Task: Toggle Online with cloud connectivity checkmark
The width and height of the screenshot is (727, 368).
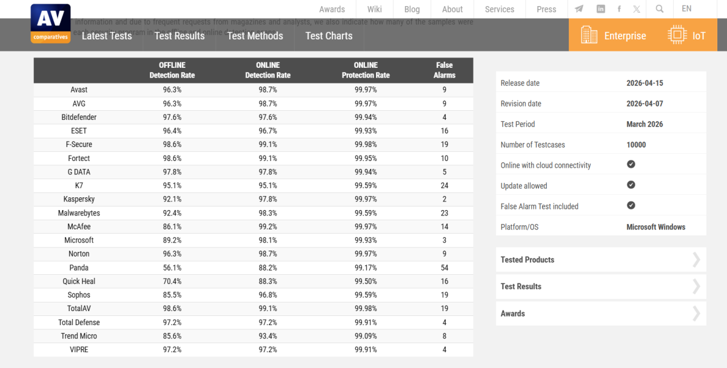Action: (x=631, y=164)
